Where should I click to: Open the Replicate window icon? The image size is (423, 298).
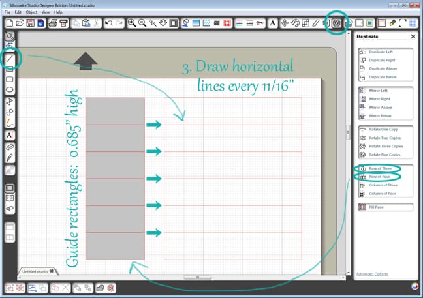[337, 23]
